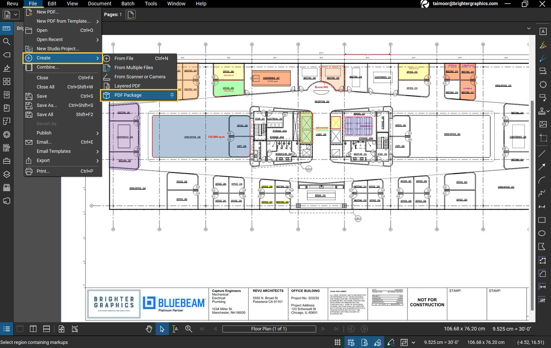Image resolution: width=551 pixels, height=348 pixels.
Task: Open the Bookmarks panel
Action: [x=7, y=107]
